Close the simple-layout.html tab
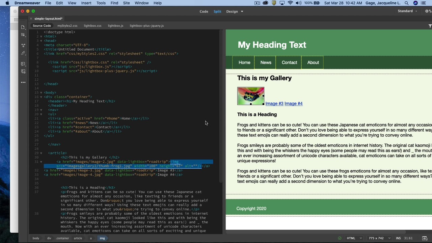The height and width of the screenshot is (243, 432). click(31, 19)
